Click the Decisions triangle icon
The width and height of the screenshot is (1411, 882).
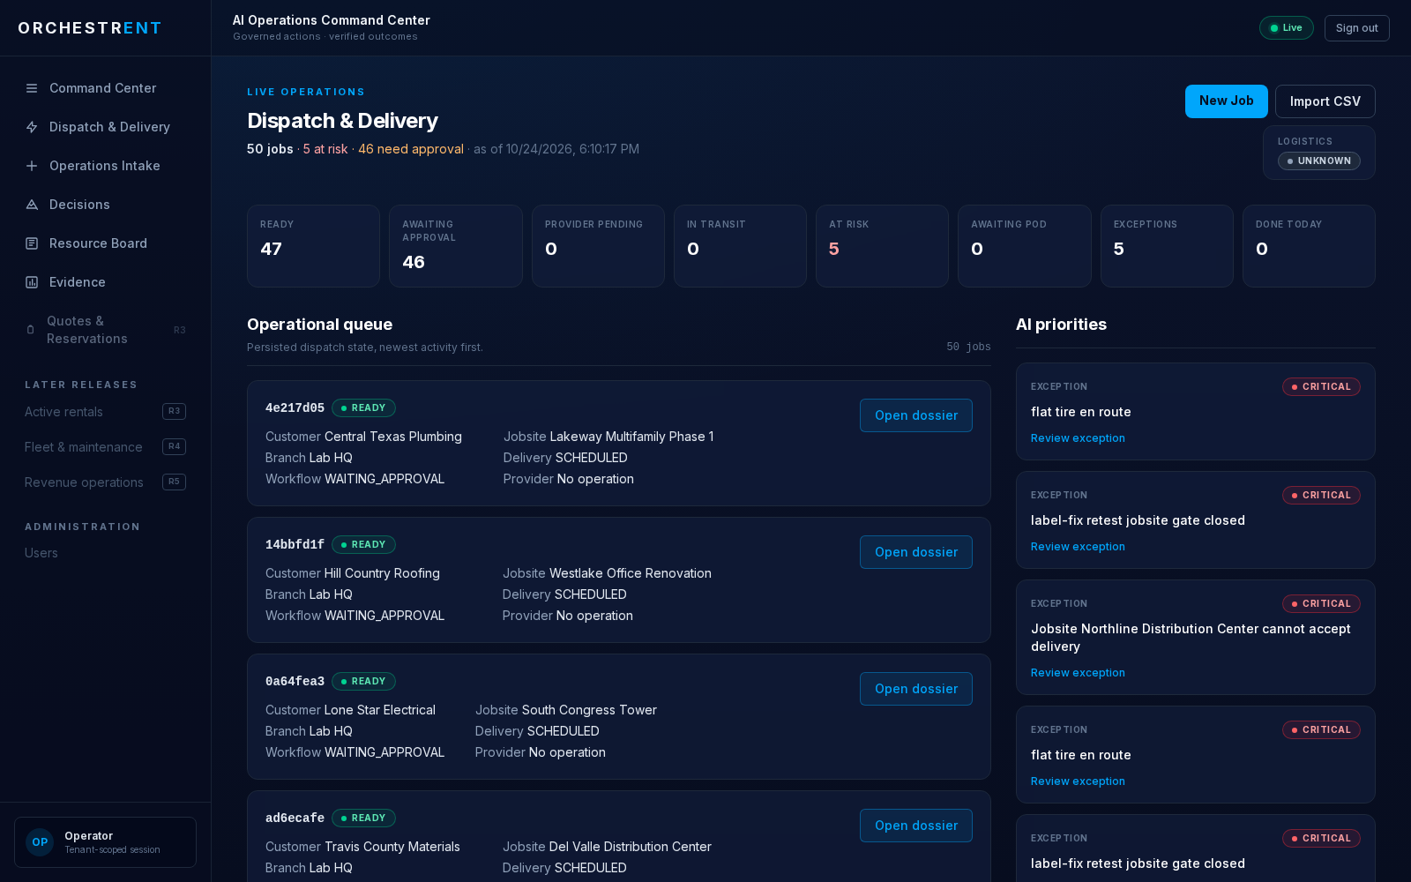[x=32, y=205]
